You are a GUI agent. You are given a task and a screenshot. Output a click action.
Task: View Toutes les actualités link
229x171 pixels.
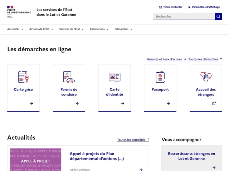coord(133,140)
